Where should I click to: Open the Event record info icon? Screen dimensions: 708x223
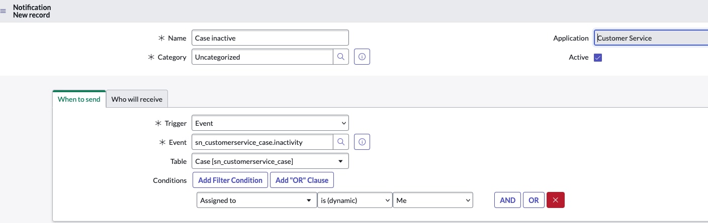tap(362, 142)
